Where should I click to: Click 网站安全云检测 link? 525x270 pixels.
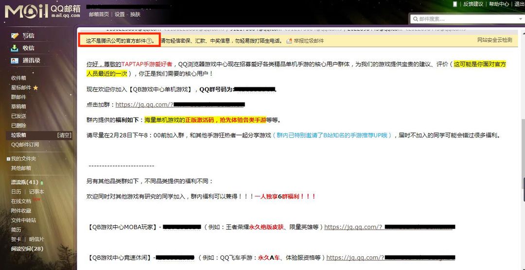494,40
